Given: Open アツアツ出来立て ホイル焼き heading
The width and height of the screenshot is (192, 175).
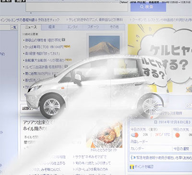Looking at the screenshot, I should click(37, 126).
